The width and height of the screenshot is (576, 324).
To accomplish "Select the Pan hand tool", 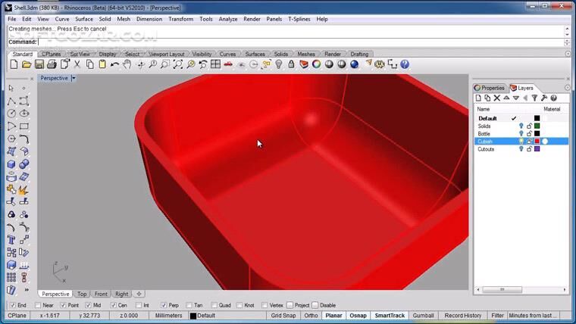I will coord(127,65).
